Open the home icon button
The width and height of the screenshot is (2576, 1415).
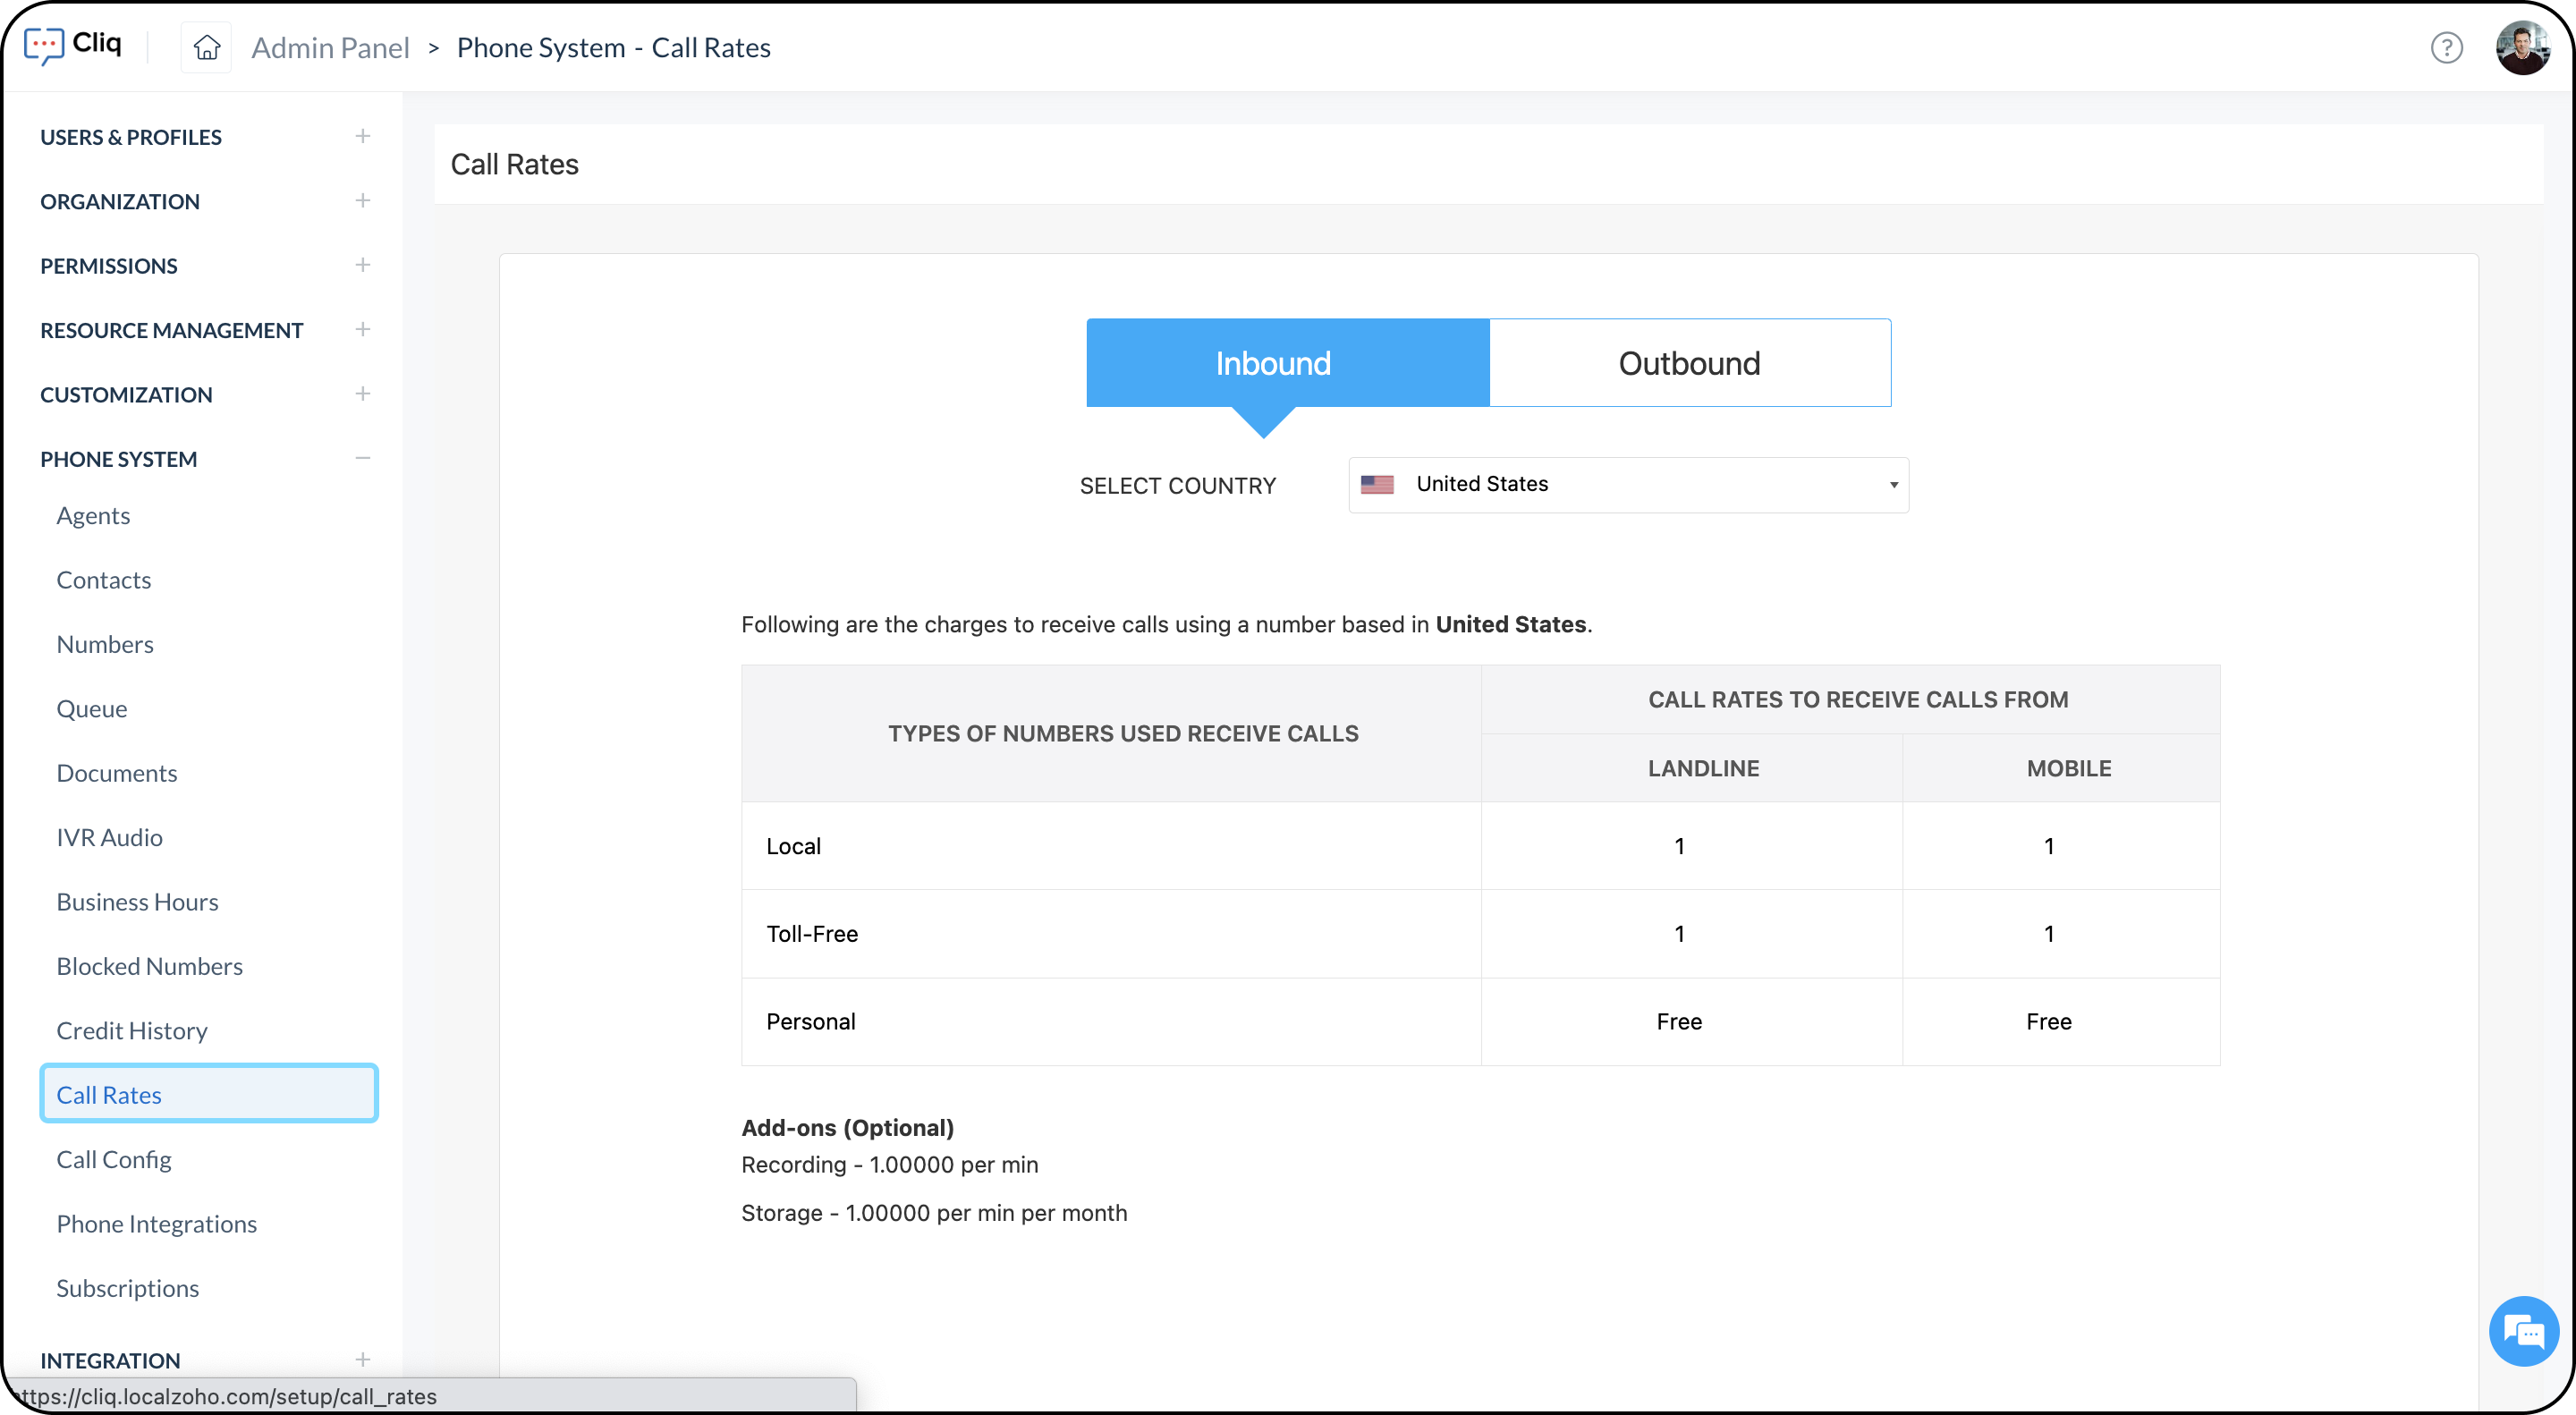coord(206,47)
